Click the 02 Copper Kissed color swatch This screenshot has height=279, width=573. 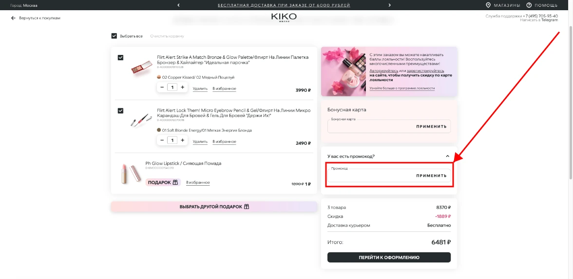[159, 77]
